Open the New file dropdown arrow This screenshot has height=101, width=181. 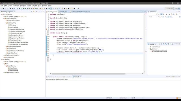(3, 9)
